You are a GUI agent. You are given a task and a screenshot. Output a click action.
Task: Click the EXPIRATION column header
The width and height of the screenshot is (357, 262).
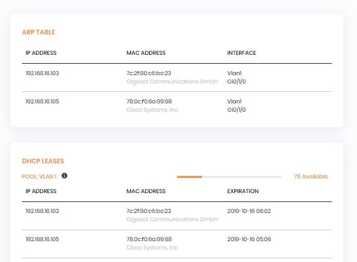(243, 191)
